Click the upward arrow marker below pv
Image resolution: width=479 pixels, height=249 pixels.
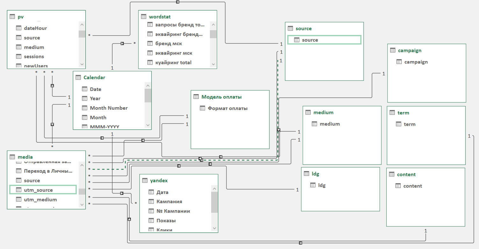coord(52,86)
